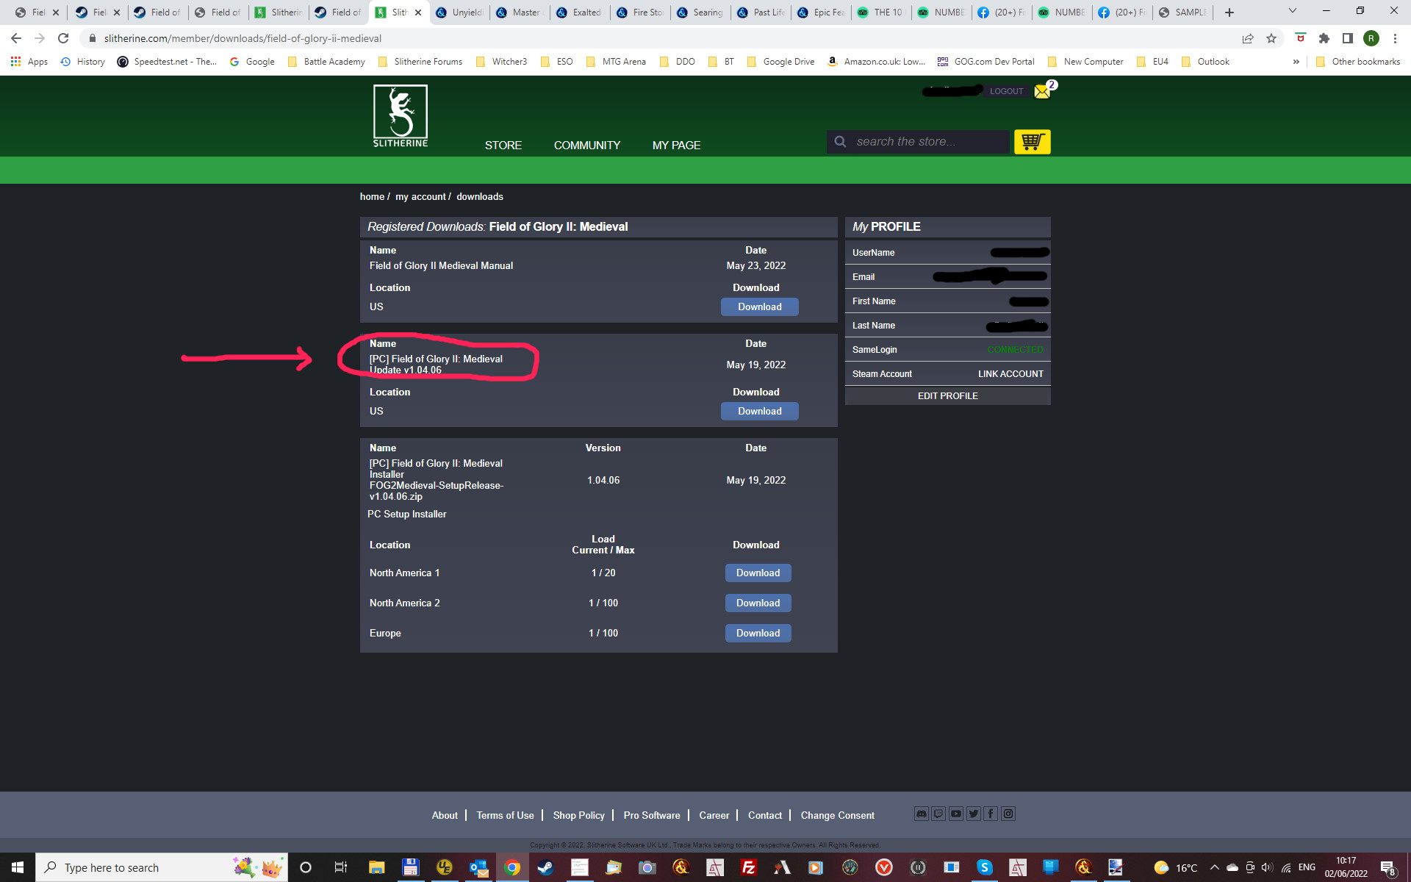Open the YouTube icon in footer
Image resolution: width=1411 pixels, height=882 pixels.
pyautogui.click(x=956, y=814)
